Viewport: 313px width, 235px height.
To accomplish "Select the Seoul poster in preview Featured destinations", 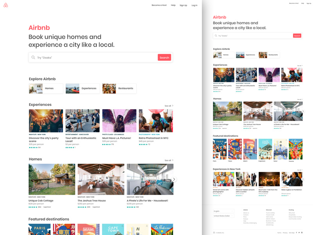I will 281,149.
